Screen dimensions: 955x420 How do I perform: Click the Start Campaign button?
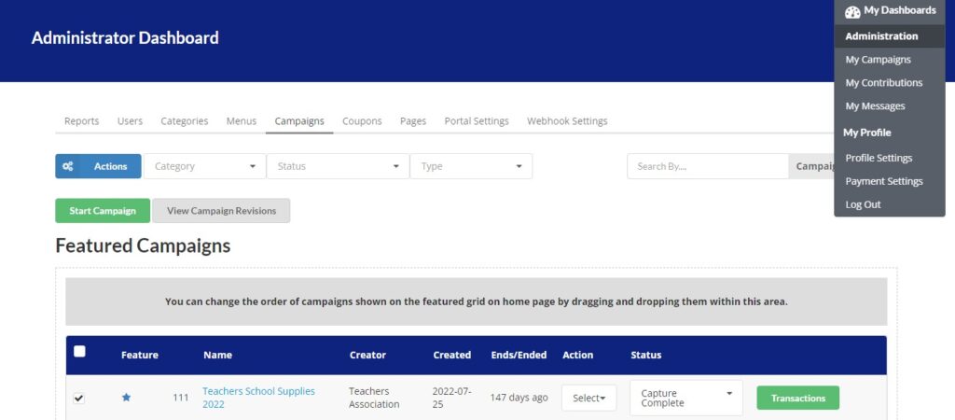coord(103,210)
